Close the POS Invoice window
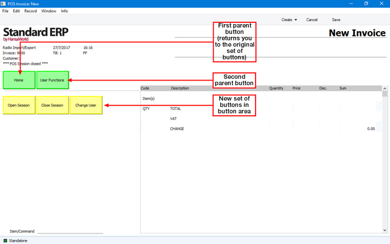The width and height of the screenshot is (390, 244). 382,4
